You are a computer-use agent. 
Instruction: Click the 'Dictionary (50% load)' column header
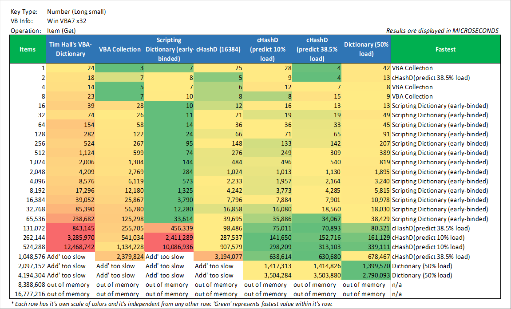point(366,49)
